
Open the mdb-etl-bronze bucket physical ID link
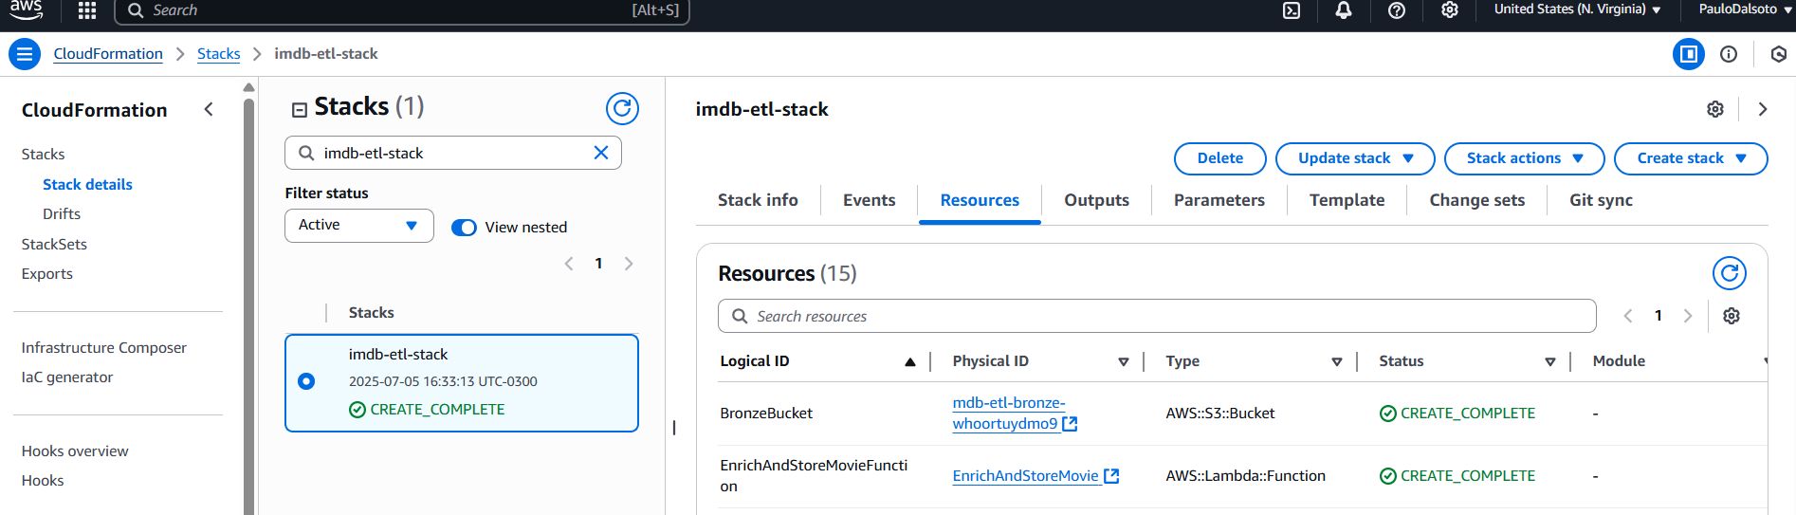tap(1008, 414)
